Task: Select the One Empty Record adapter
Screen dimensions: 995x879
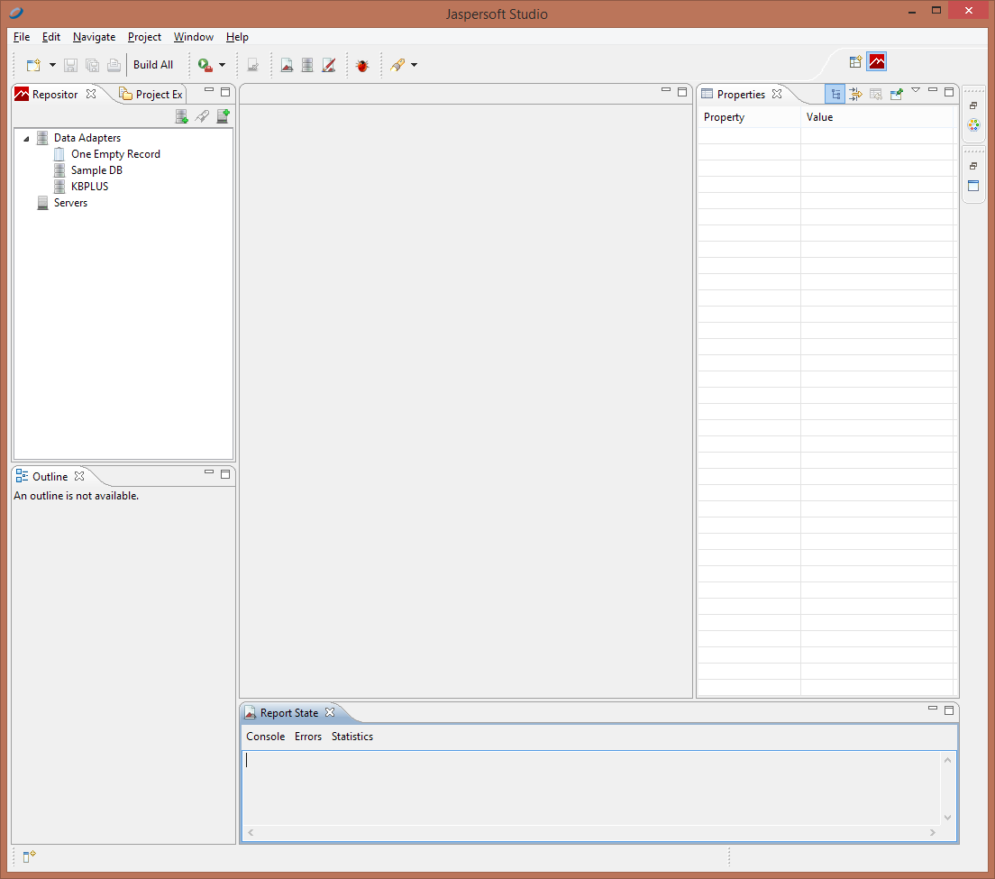Action: click(114, 154)
